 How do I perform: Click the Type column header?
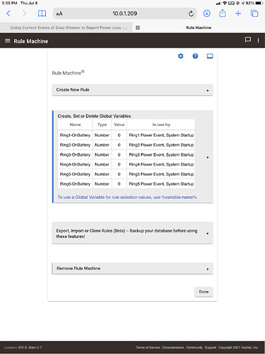point(102,125)
